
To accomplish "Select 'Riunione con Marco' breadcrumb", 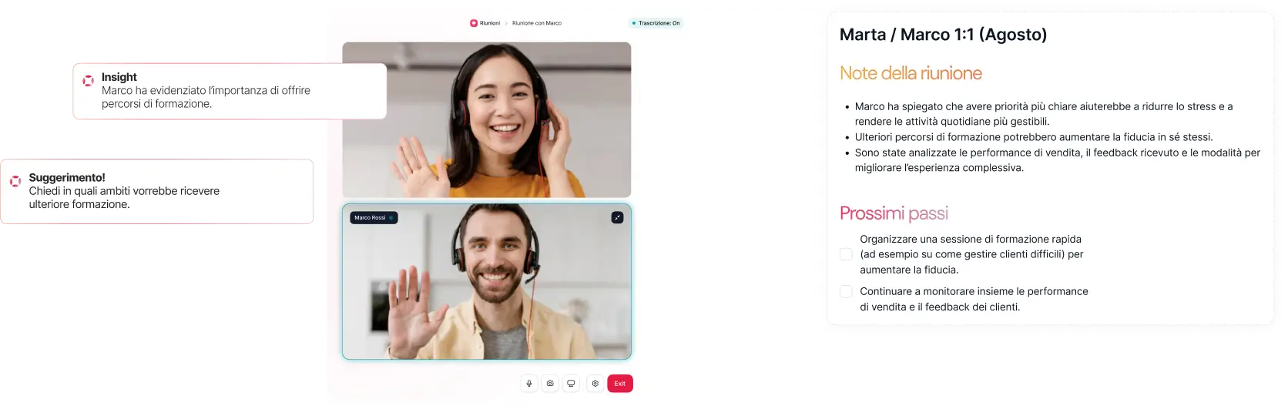I will click(537, 23).
